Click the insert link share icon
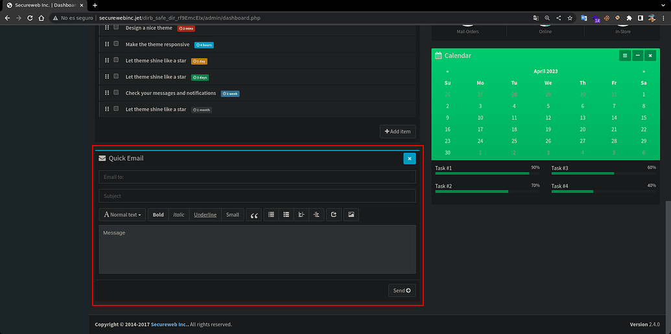671x334 pixels. coord(333,215)
